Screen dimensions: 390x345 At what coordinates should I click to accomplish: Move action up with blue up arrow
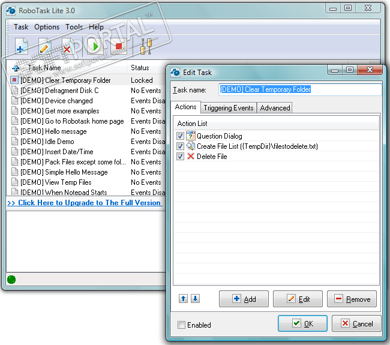[184, 298]
